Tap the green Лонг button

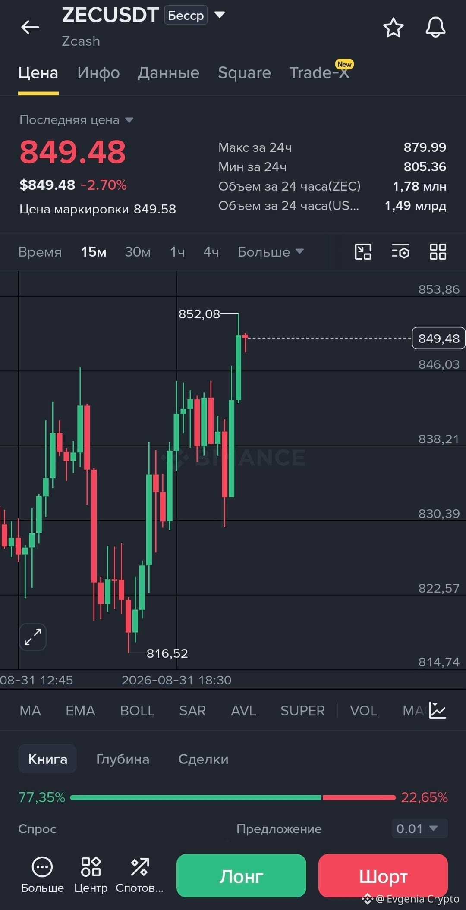pyautogui.click(x=241, y=875)
